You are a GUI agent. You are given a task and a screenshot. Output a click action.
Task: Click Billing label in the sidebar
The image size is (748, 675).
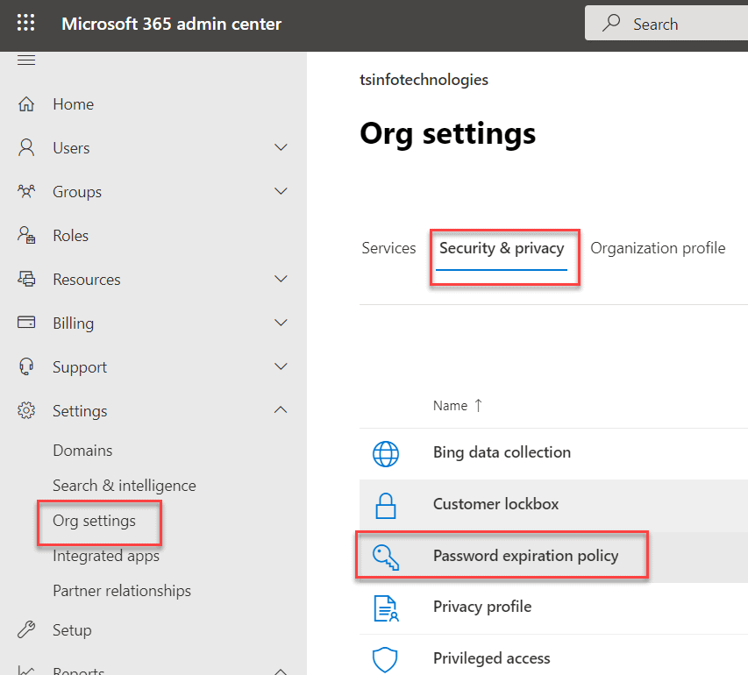point(73,323)
